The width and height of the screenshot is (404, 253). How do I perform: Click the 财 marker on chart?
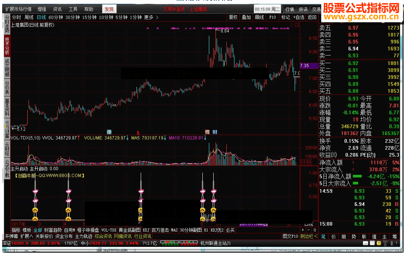tap(215, 132)
